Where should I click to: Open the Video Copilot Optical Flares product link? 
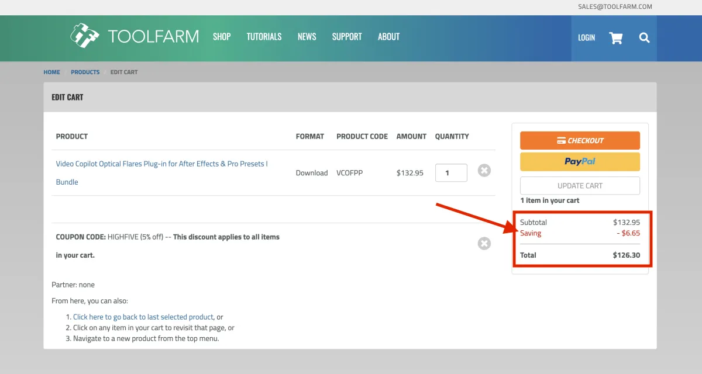pyautogui.click(x=162, y=173)
